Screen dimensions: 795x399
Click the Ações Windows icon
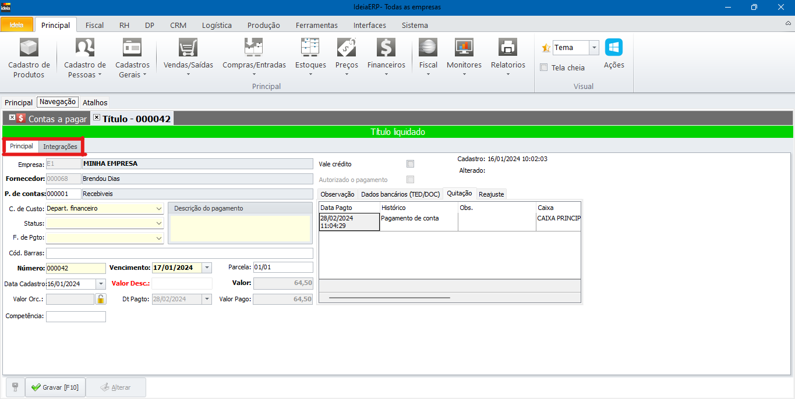[x=613, y=48]
